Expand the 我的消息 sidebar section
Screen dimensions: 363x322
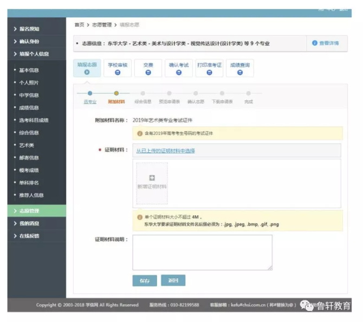[x=37, y=223]
